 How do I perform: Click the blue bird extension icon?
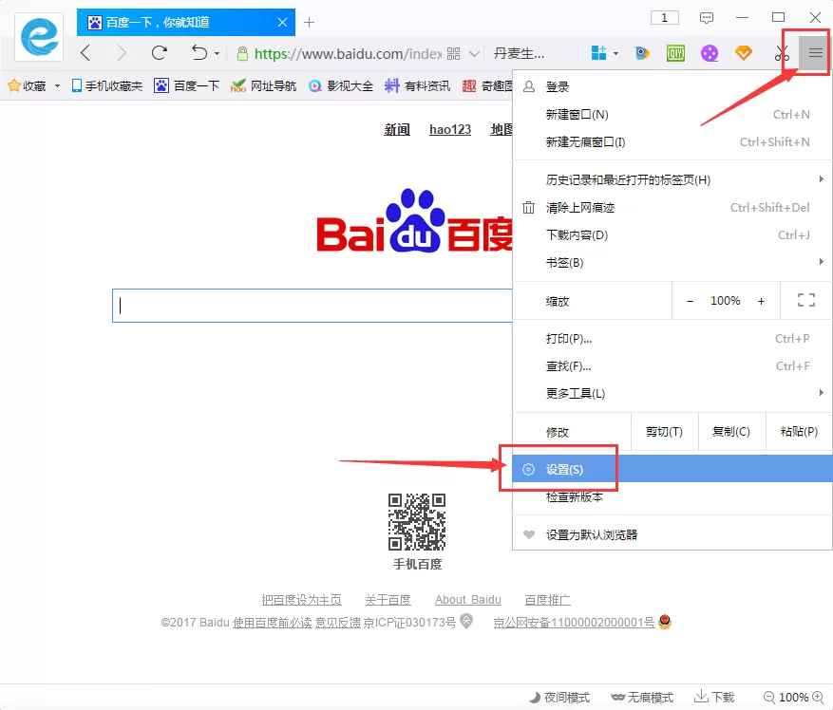[x=642, y=53]
